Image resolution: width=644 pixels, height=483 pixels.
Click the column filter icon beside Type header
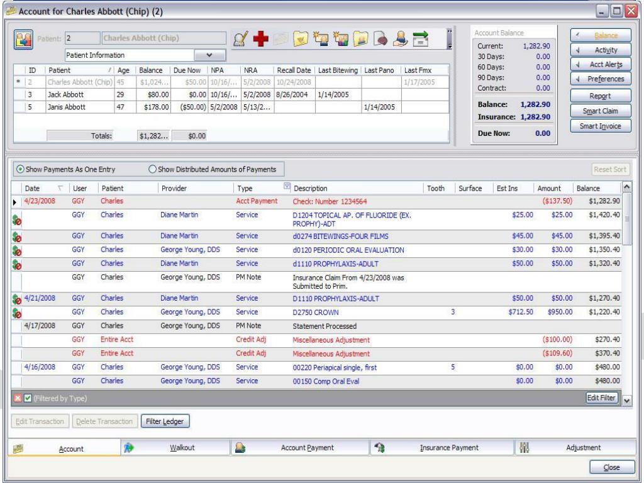pos(287,186)
